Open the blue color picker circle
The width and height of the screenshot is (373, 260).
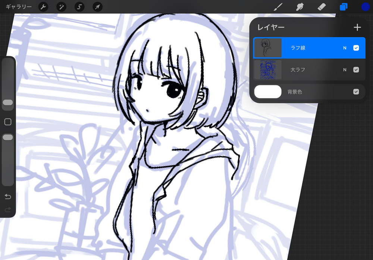pyautogui.click(x=365, y=7)
